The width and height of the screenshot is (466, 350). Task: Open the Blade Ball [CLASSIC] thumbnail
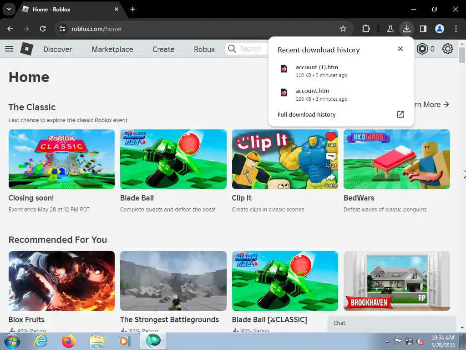click(x=285, y=281)
